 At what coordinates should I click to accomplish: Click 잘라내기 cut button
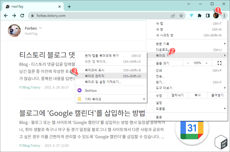coord(178,95)
